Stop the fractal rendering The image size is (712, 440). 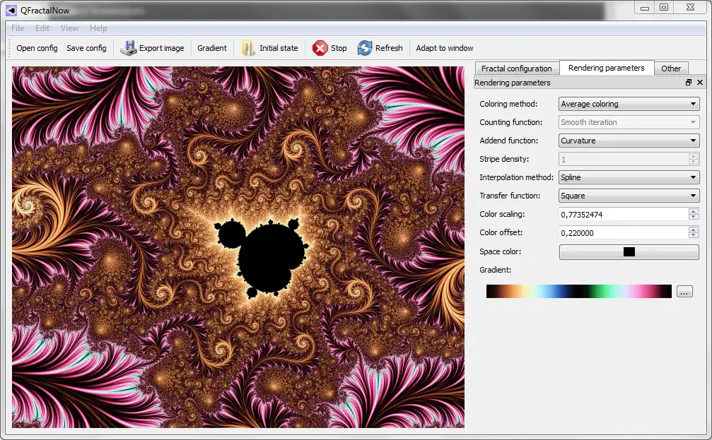tap(329, 48)
